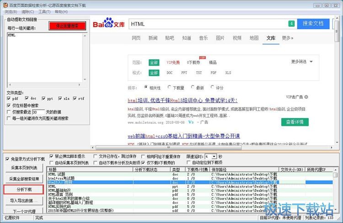Toggle 禁止弹出脚本提示 checkbox
The height and width of the screenshot is (223, 343).
pyautogui.click(x=51, y=156)
